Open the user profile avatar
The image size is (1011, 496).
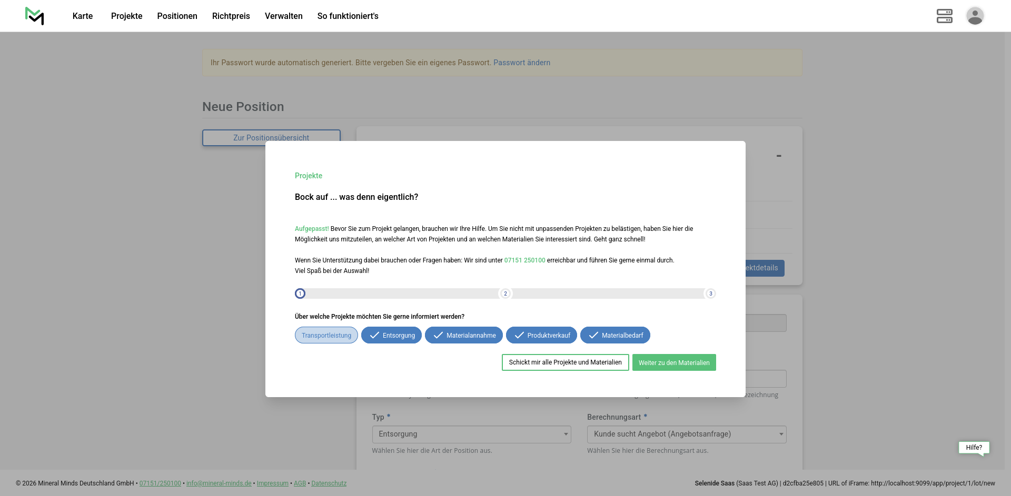(x=975, y=16)
